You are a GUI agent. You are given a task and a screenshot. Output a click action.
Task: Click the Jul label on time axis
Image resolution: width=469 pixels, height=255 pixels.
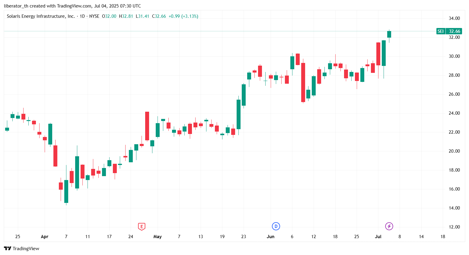point(378,237)
